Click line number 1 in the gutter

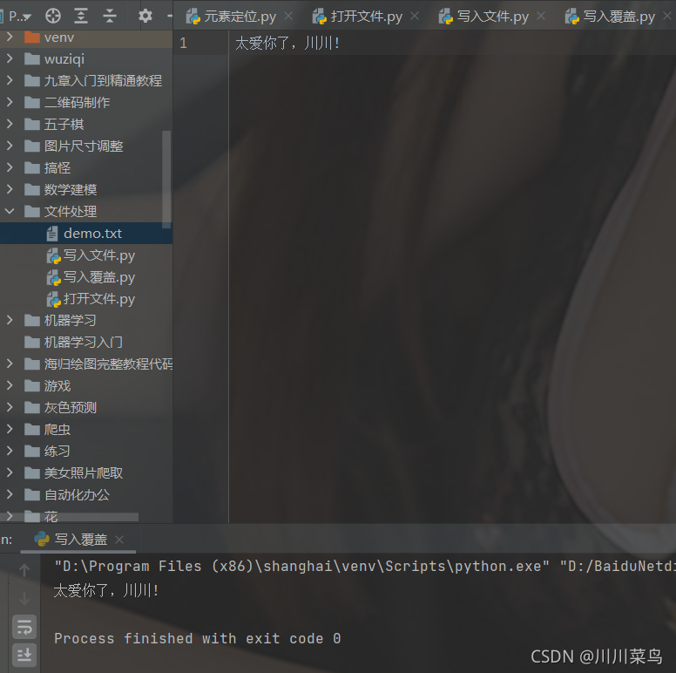[x=183, y=43]
